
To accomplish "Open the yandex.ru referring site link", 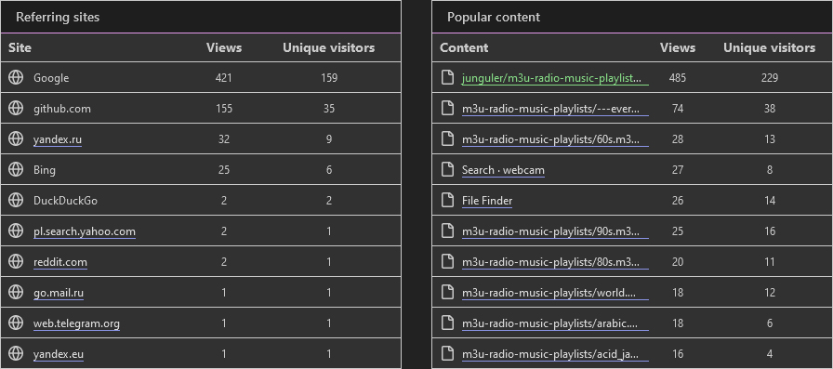I will click(x=58, y=139).
